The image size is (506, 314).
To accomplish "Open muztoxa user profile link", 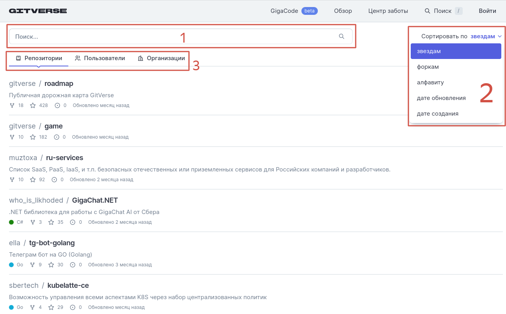I will pyautogui.click(x=23, y=158).
